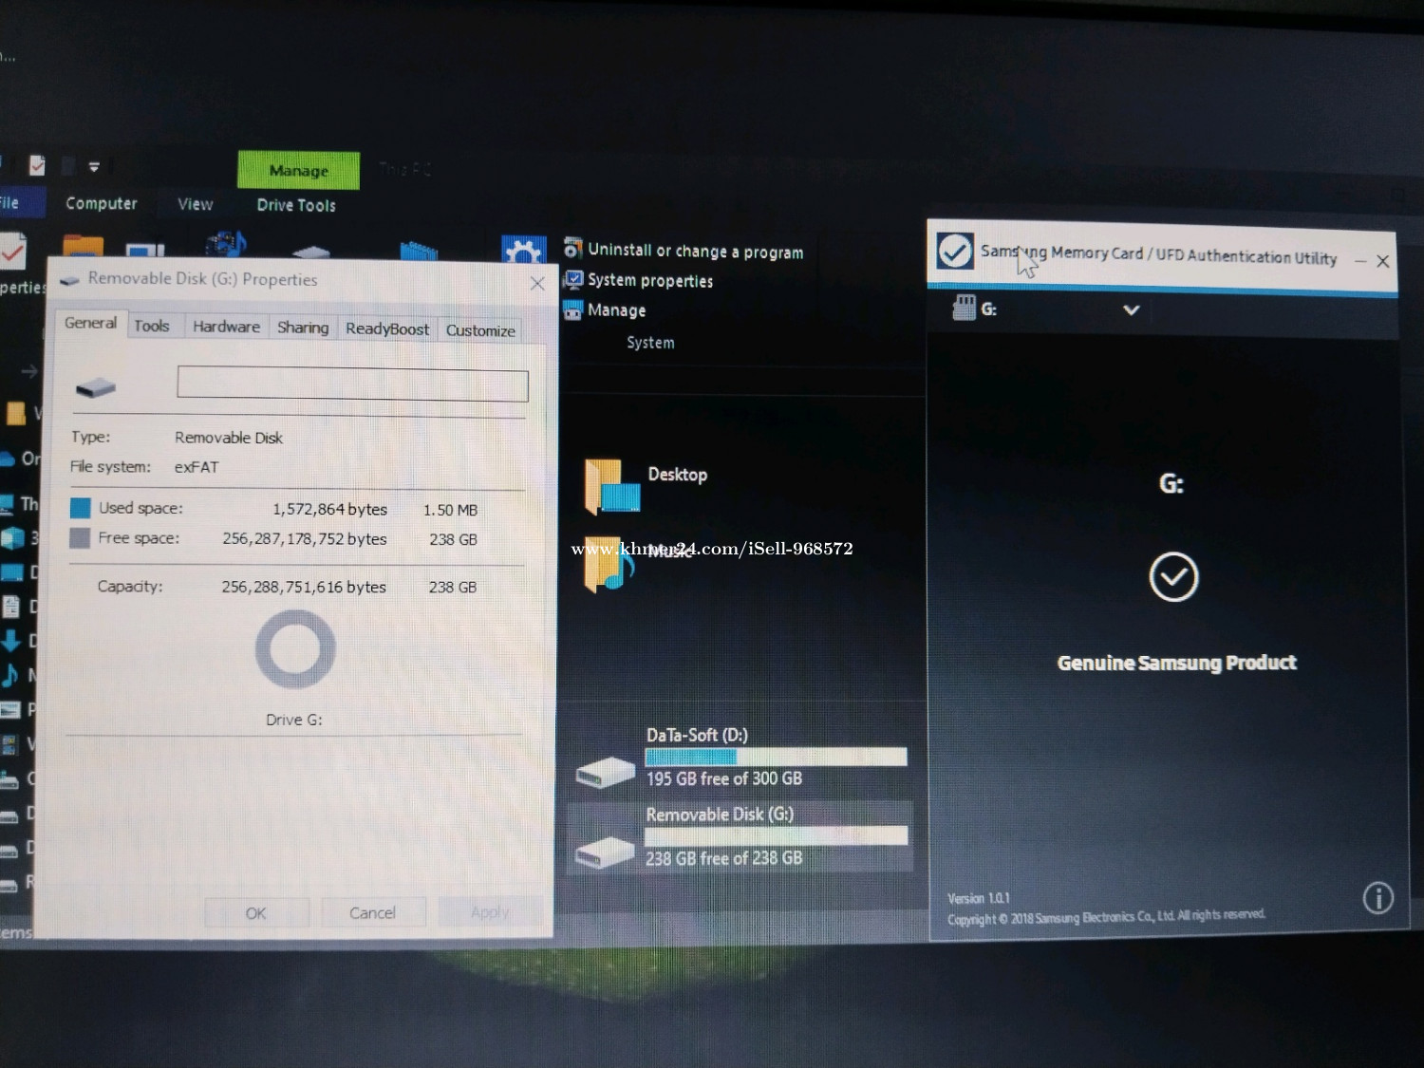Click the orange folder icon in the ribbon
Screen dimensions: 1424x1068
point(84,246)
